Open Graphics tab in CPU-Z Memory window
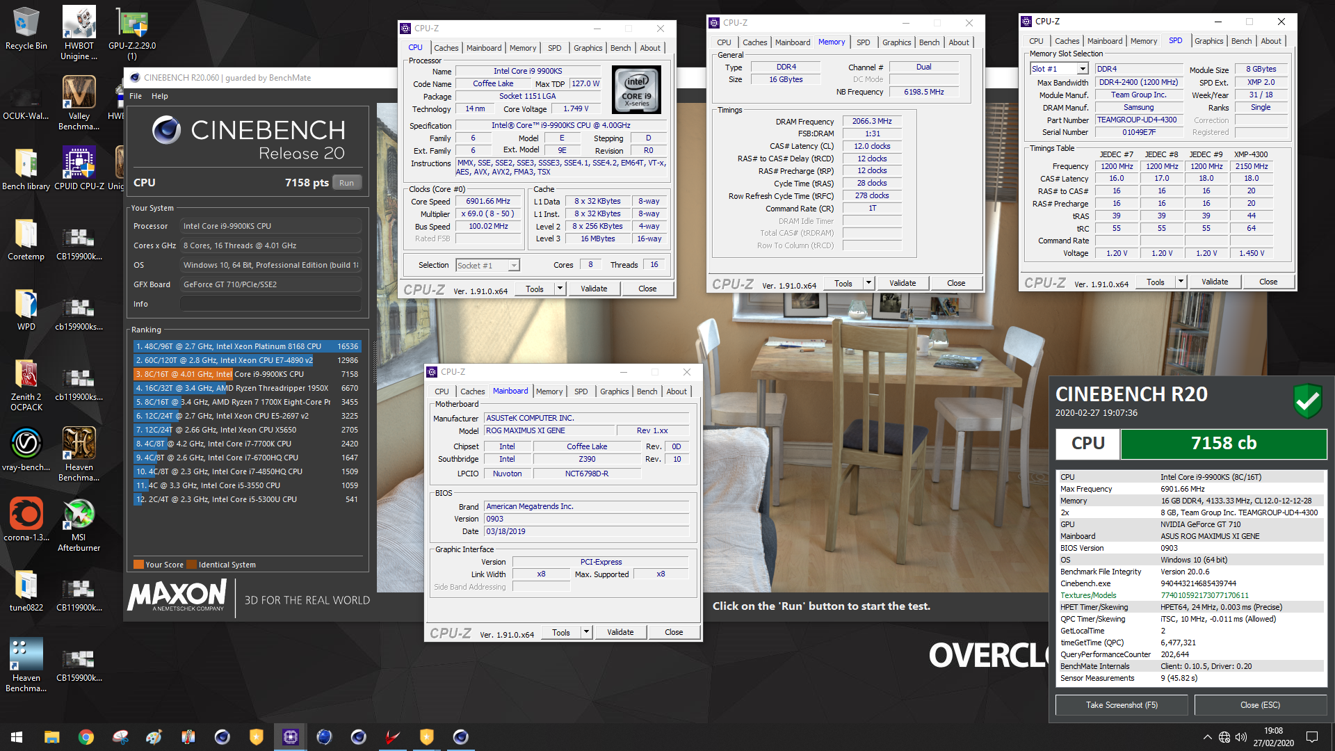The height and width of the screenshot is (751, 1335). (896, 42)
